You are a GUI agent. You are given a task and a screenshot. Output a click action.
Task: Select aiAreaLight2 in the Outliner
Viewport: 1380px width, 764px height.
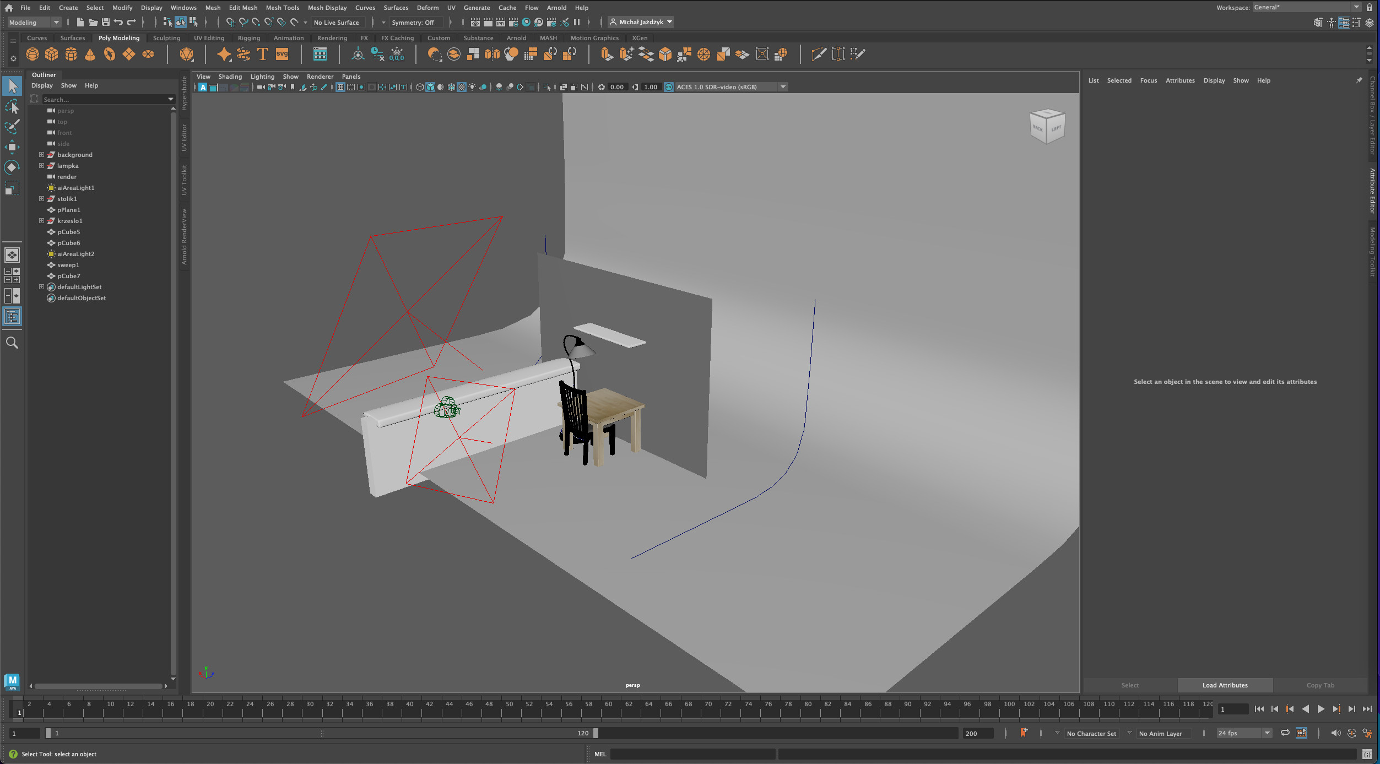point(76,254)
